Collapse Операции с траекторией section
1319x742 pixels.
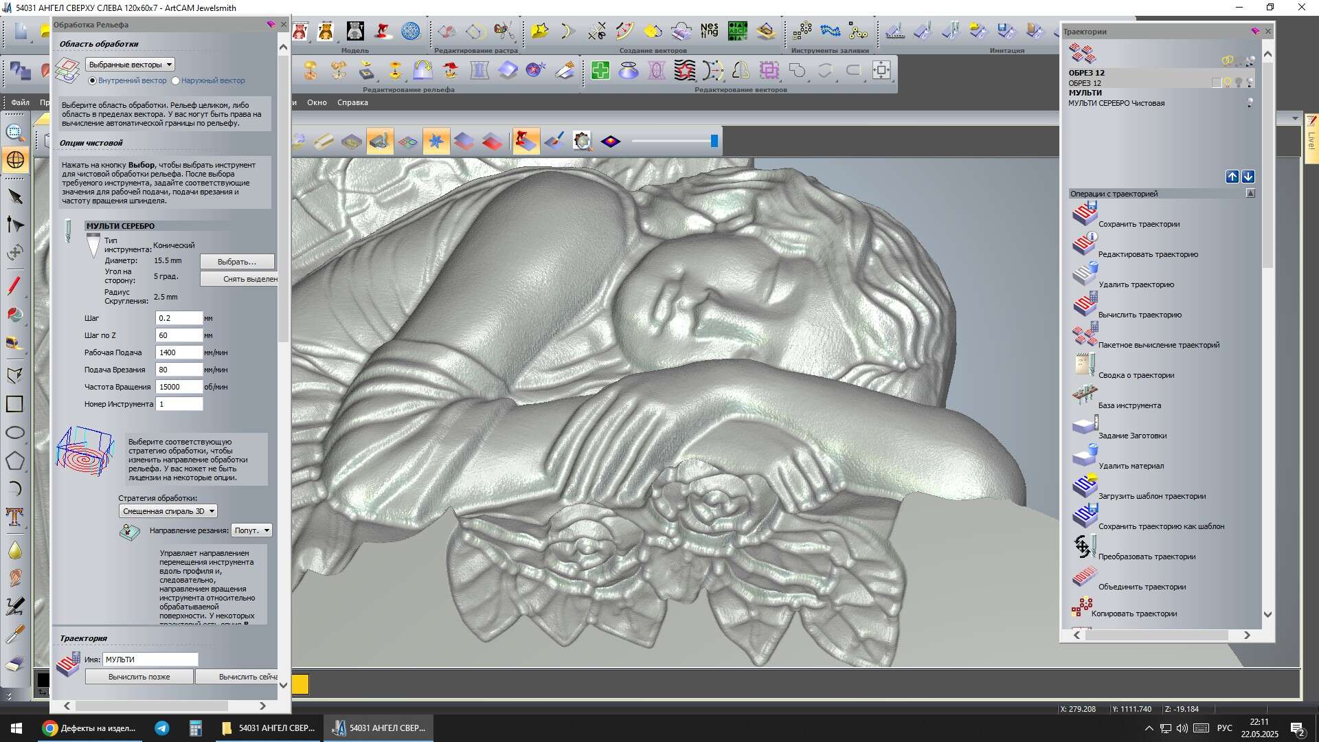[1250, 194]
